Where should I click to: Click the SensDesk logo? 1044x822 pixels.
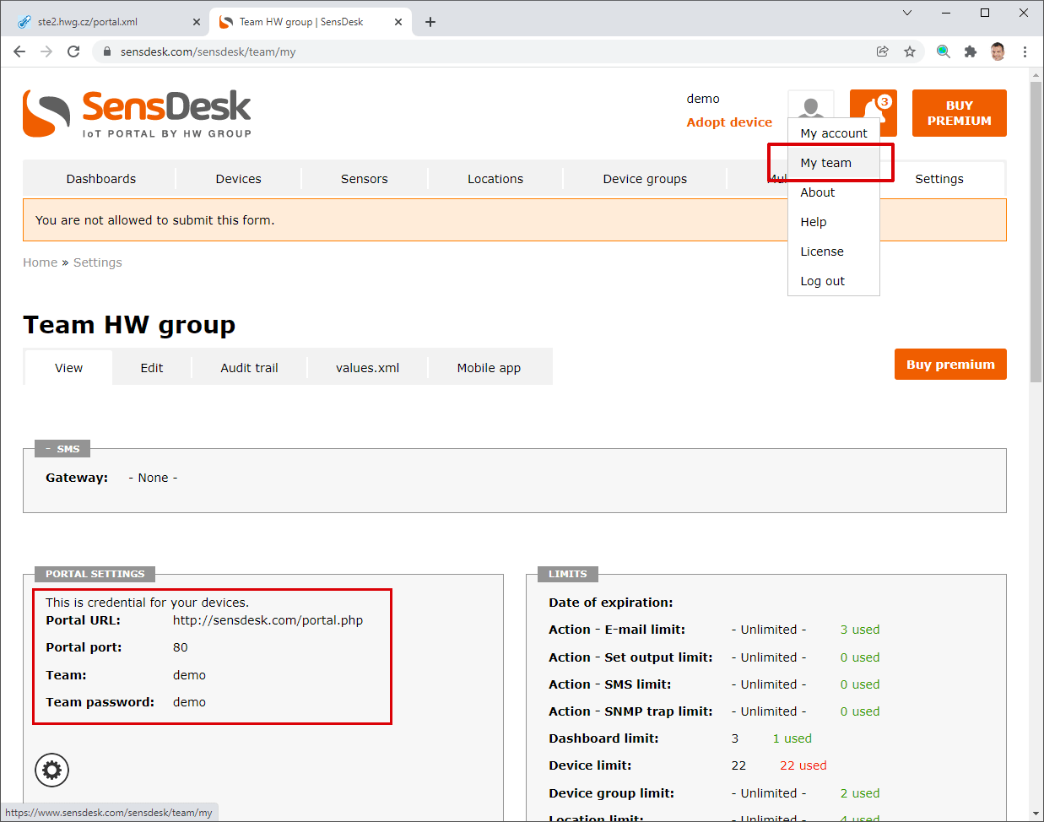137,113
